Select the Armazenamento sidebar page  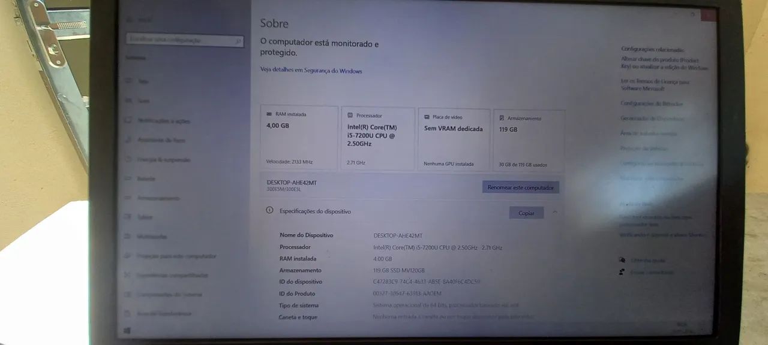159,198
